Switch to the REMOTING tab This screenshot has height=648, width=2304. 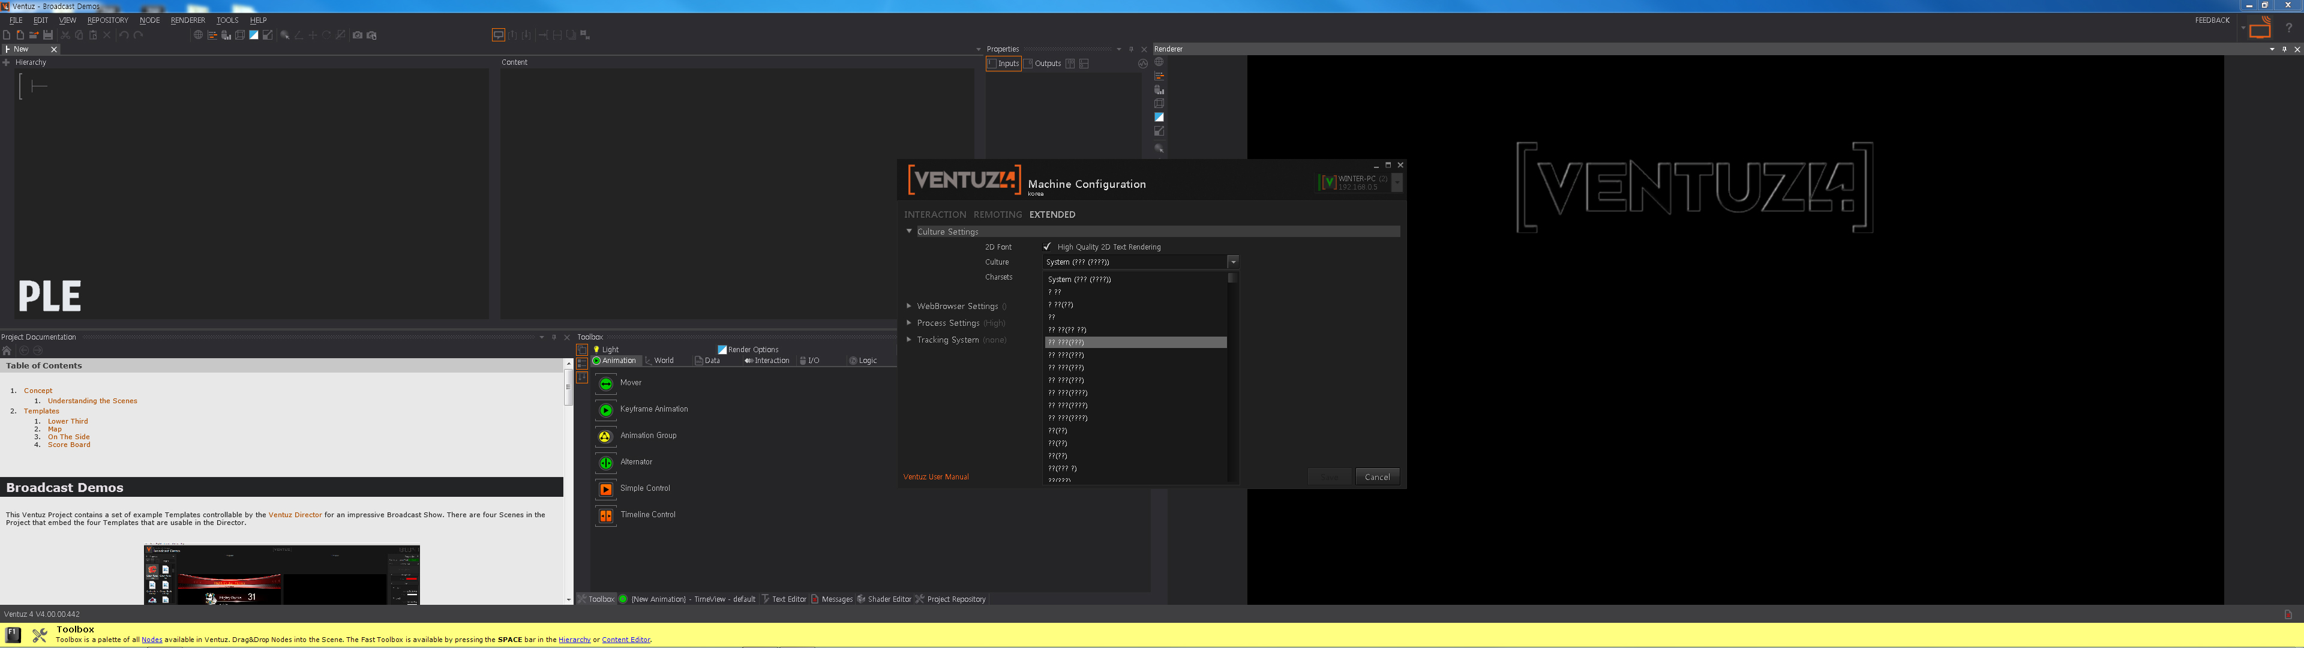click(x=997, y=215)
